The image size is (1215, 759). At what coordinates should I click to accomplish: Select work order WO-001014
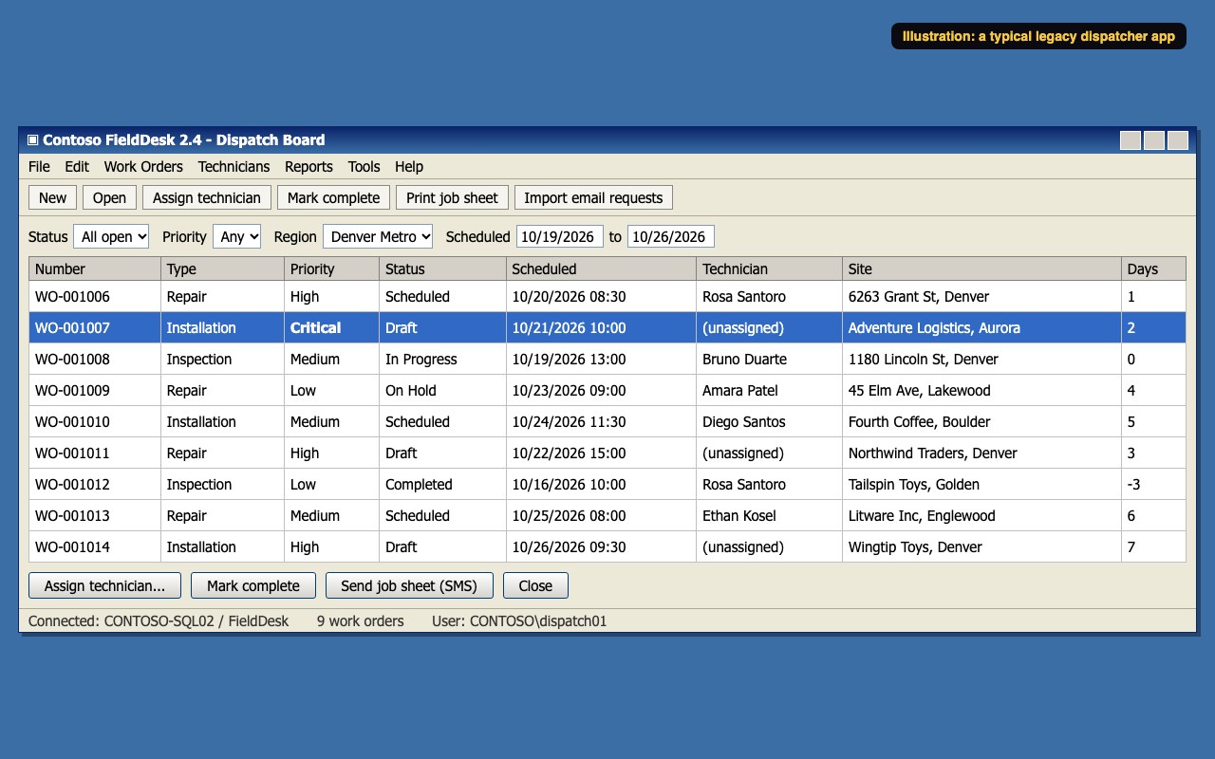pos(607,546)
